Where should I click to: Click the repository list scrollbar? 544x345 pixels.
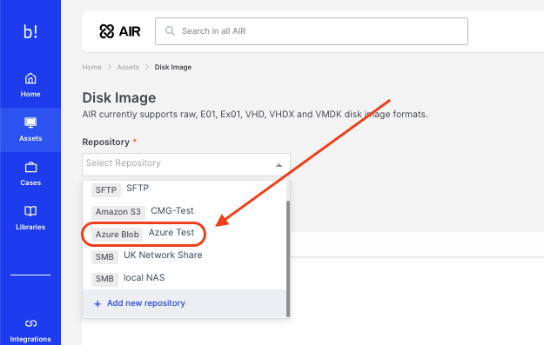point(287,259)
